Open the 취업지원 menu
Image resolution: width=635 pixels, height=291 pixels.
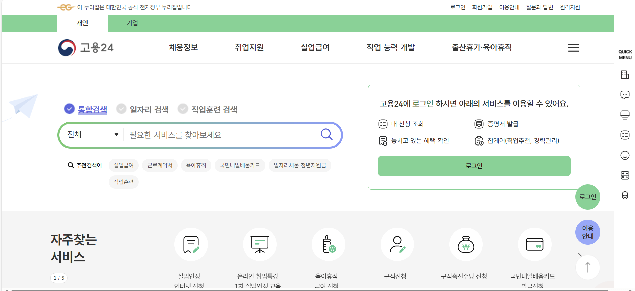click(249, 47)
